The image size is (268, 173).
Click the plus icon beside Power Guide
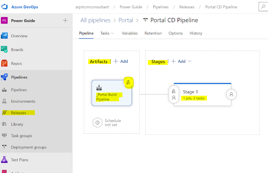click(x=65, y=20)
